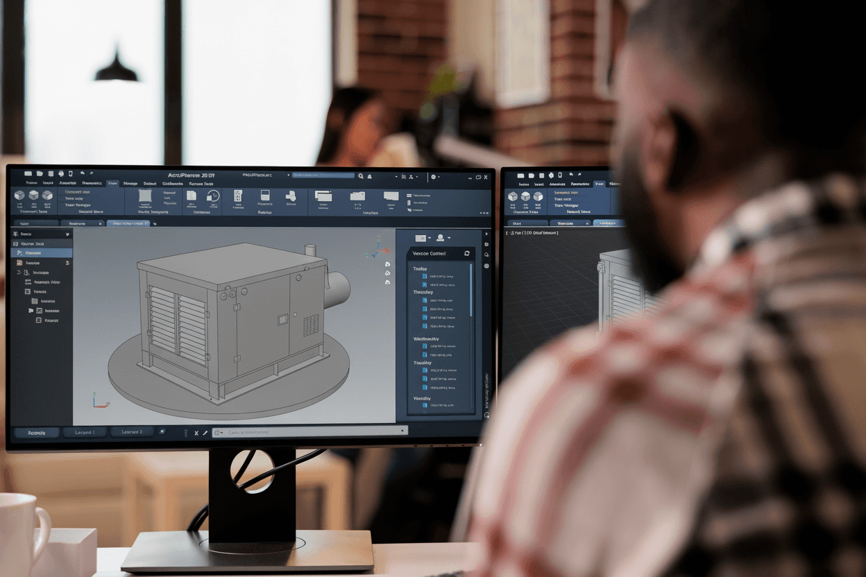Screen dimensions: 866x577
Task: Click the pencil icon next to command line X
Action: (x=205, y=433)
